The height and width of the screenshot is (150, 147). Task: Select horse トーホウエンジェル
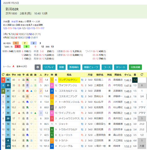pos(69,102)
